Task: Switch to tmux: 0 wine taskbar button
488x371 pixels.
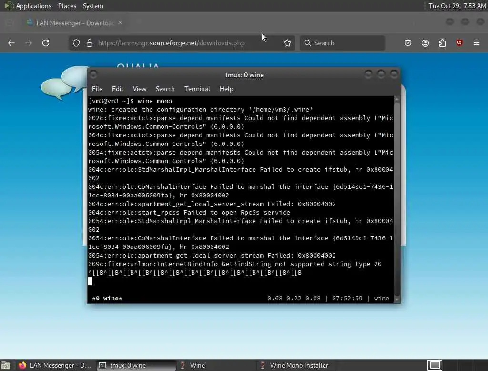Action: [136, 365]
